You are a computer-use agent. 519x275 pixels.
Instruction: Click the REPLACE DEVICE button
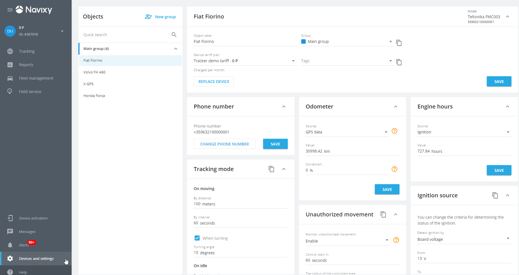214,82
